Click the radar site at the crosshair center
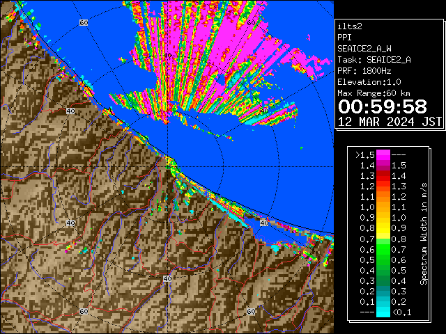Viewport: 446px width, 334px height. (x=167, y=167)
